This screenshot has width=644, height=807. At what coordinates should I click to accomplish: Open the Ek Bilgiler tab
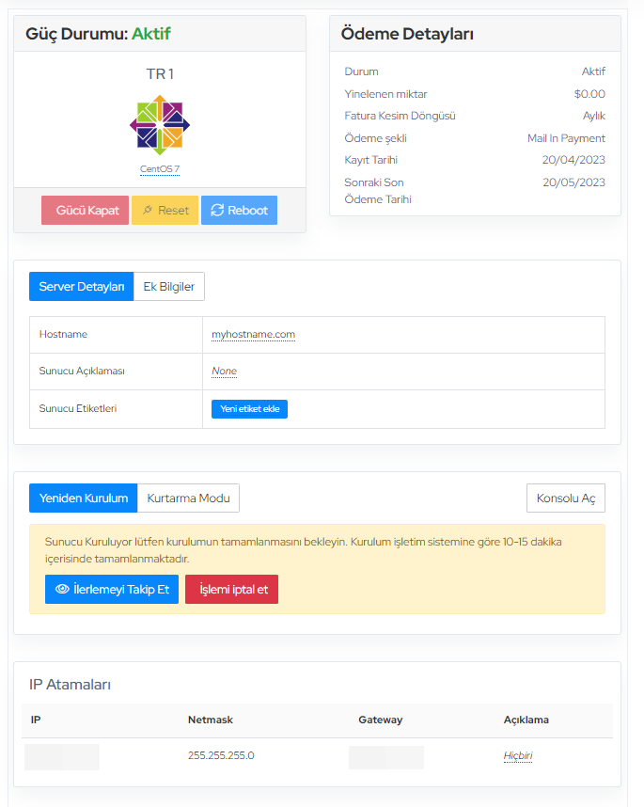169,286
